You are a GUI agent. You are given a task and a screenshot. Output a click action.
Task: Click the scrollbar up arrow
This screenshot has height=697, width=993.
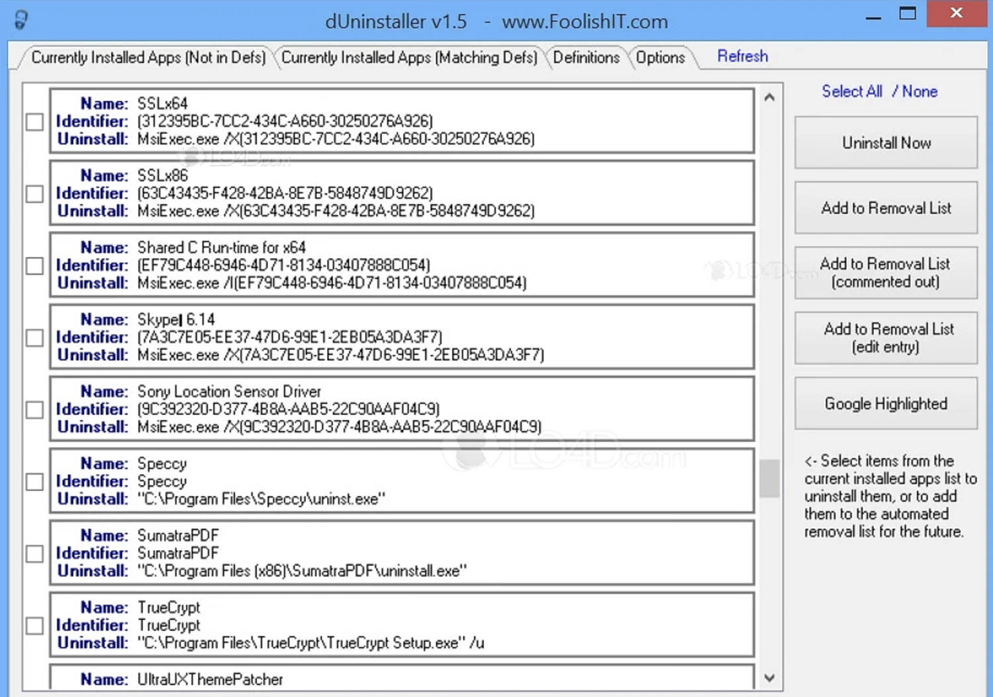click(x=769, y=97)
